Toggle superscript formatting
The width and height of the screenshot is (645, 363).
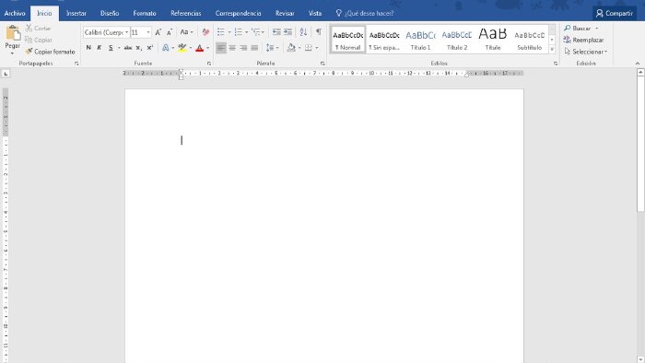click(150, 48)
